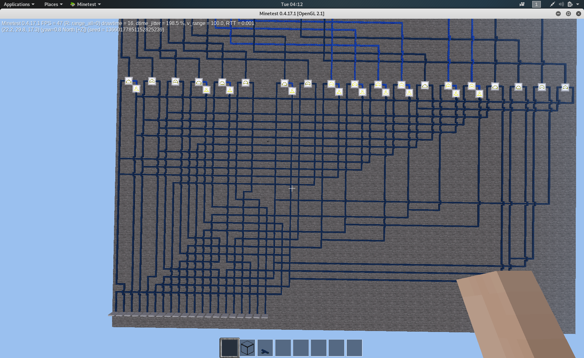Click the white crosshair in the game view
The image size is (584, 358).
(292, 189)
